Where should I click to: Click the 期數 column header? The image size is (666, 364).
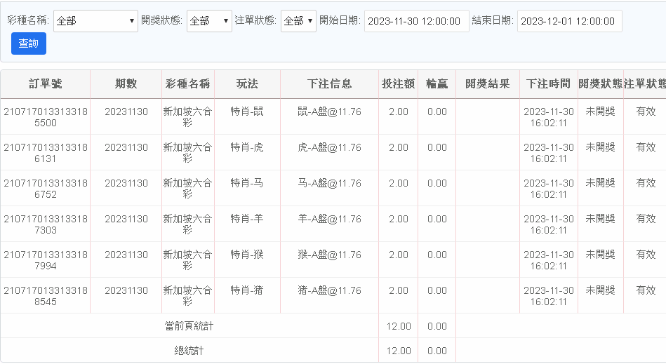126,84
